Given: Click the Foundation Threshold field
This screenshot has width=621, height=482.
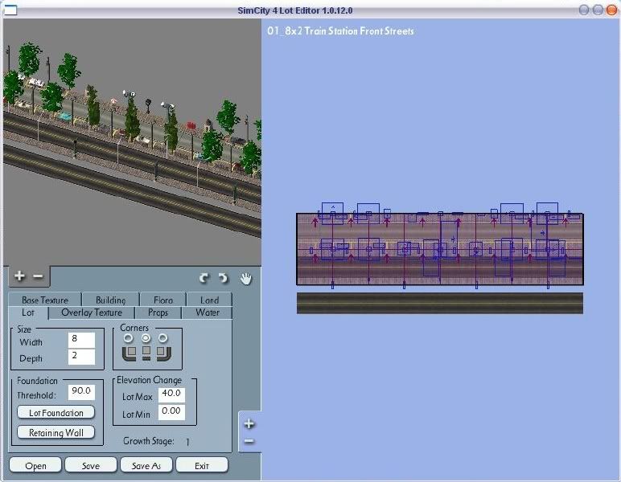Looking at the screenshot, I should tap(81, 391).
